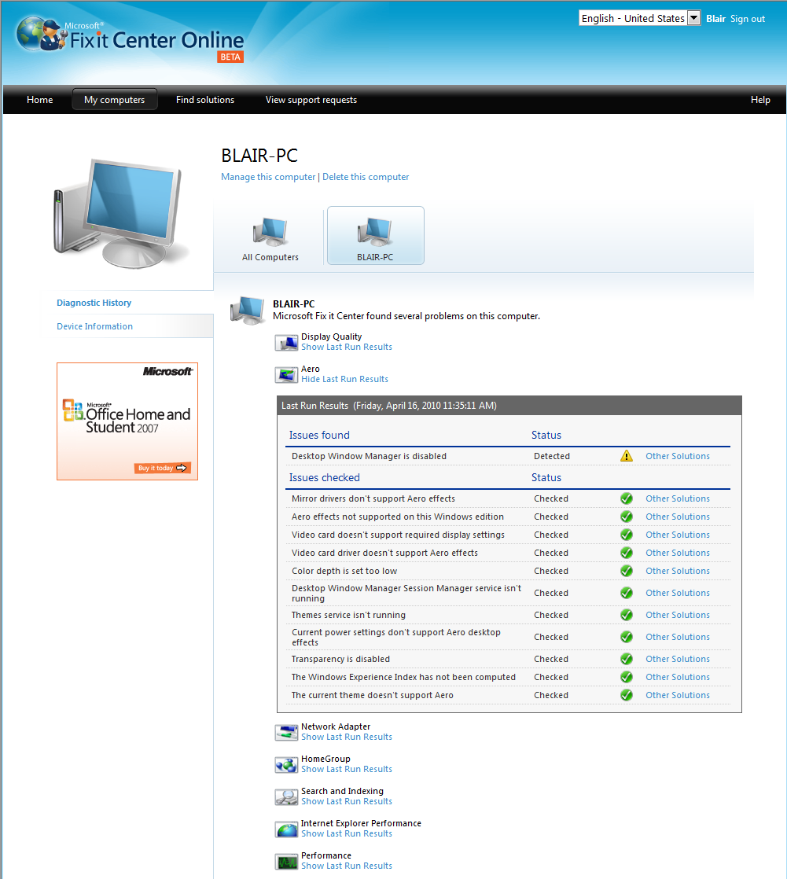The width and height of the screenshot is (787, 879).
Task: Open Find solutions in the navigation bar
Action: (x=205, y=100)
